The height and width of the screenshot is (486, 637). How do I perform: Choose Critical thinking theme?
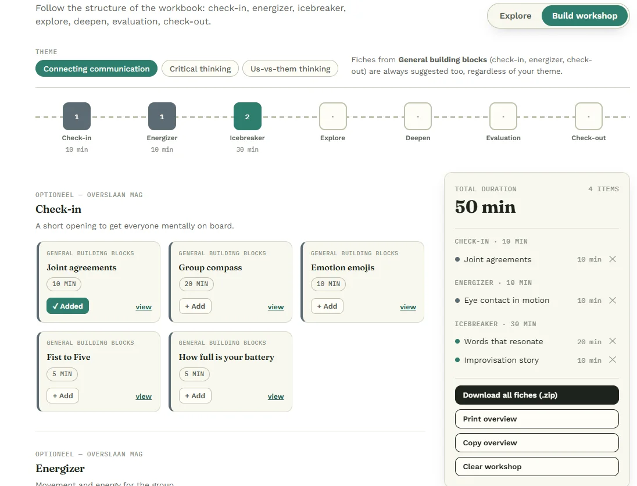click(200, 69)
